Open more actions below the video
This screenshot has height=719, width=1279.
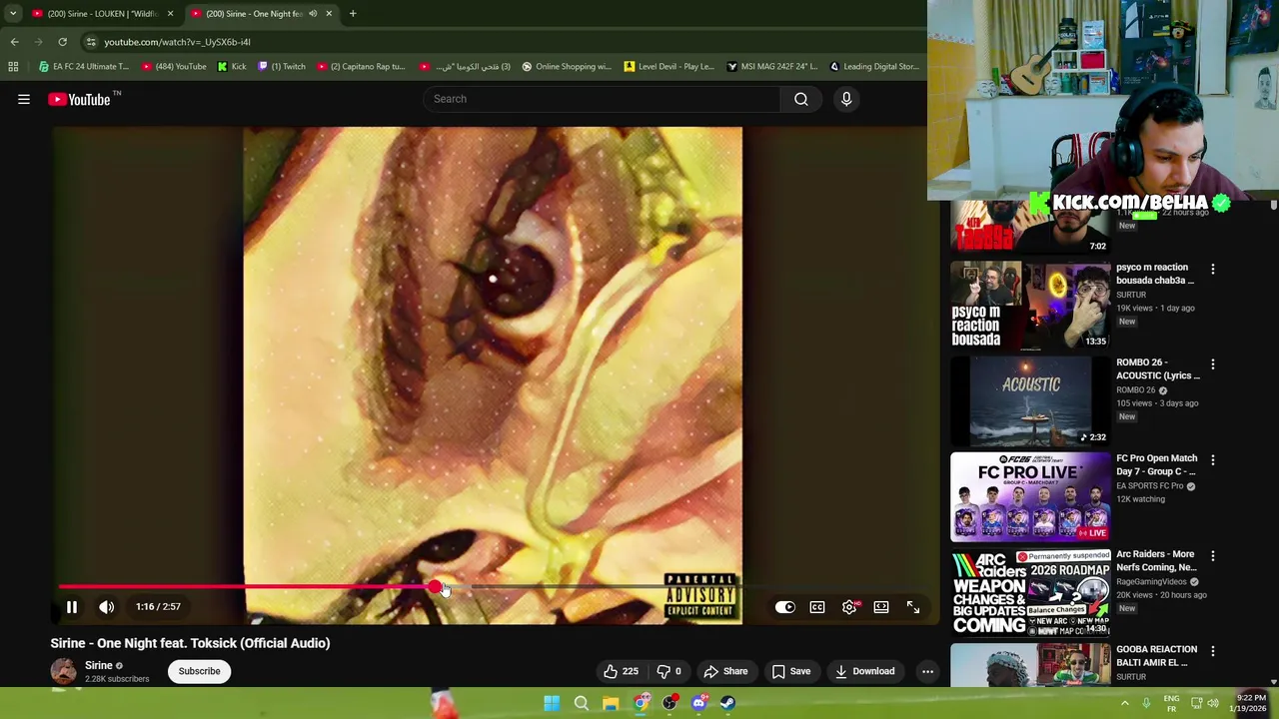click(927, 671)
